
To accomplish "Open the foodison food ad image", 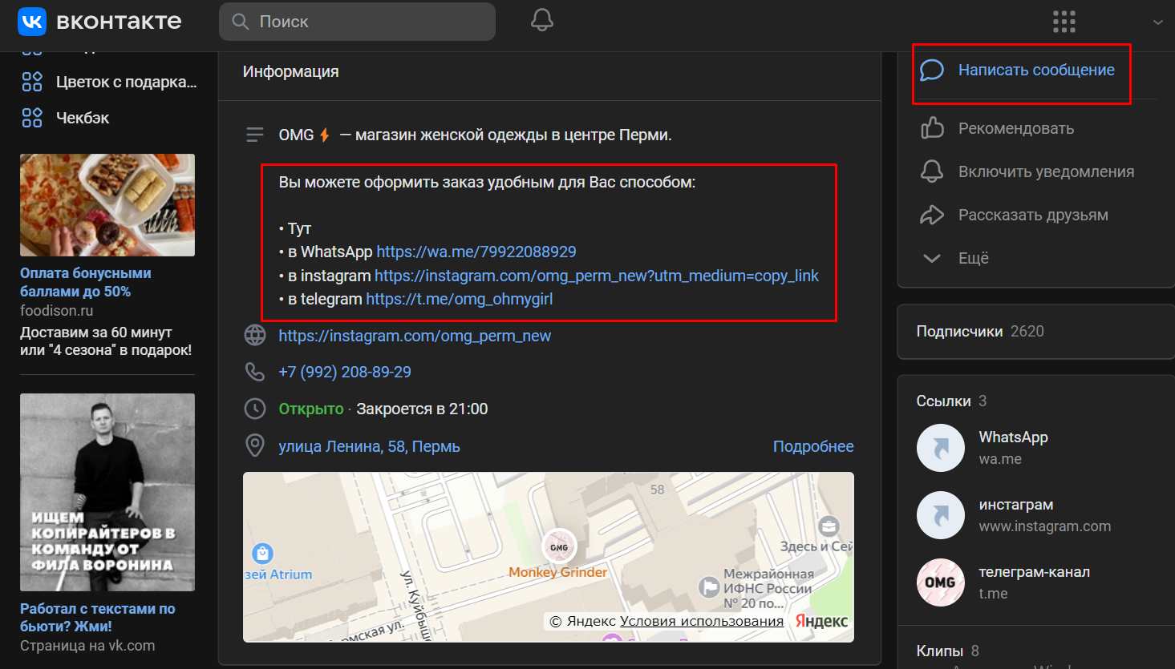I will click(107, 205).
